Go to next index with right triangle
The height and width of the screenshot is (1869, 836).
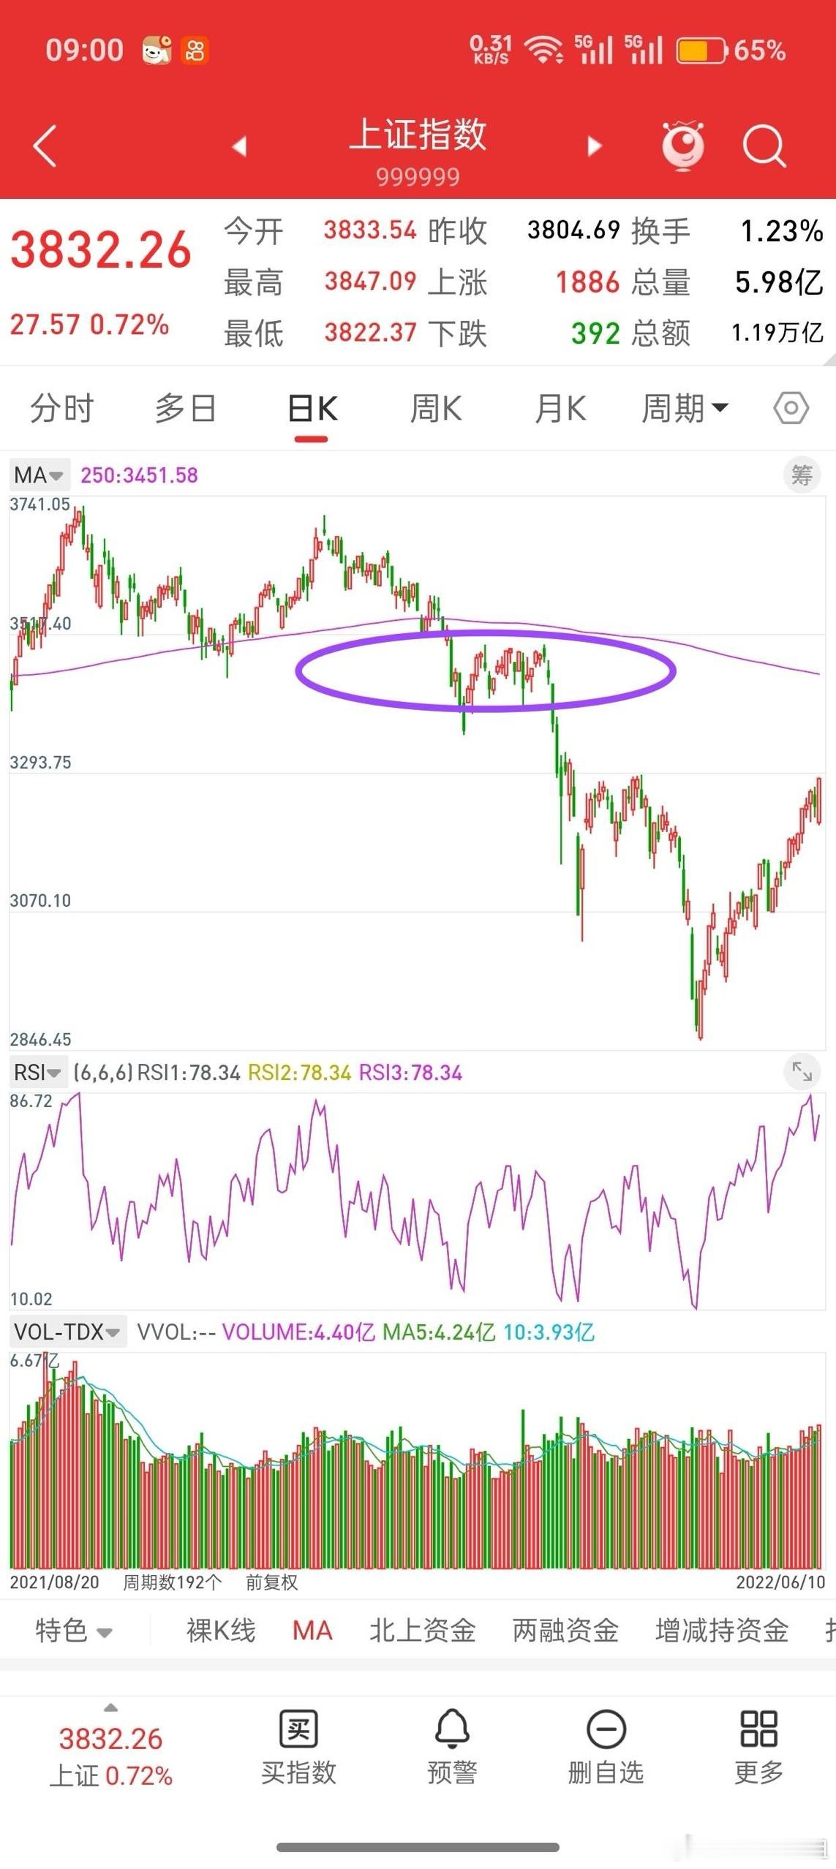click(x=595, y=146)
